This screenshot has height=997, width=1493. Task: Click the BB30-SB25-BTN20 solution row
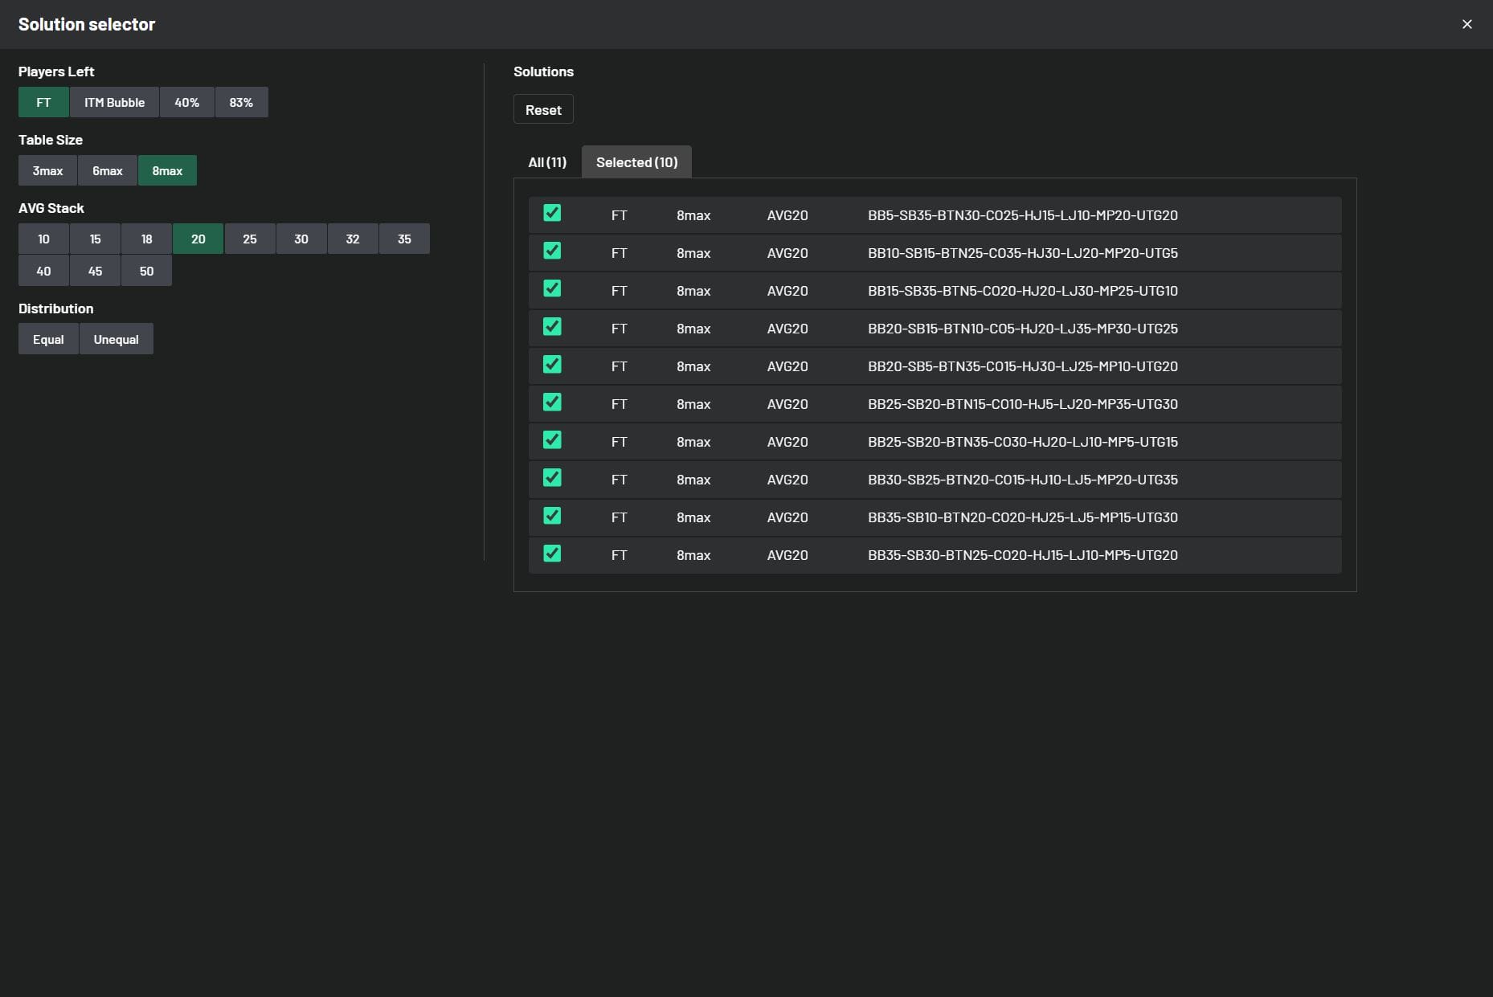tap(1022, 480)
